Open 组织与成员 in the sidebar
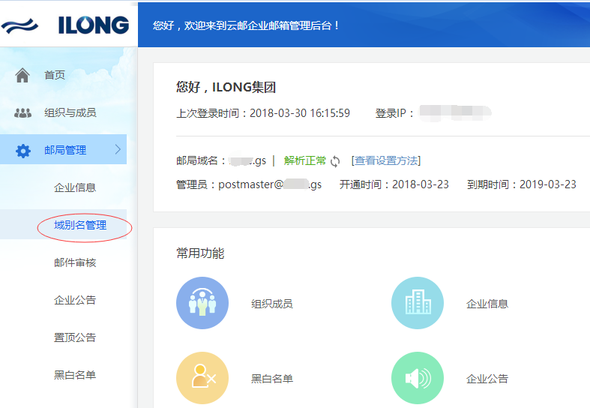Image resolution: width=590 pixels, height=408 pixels. (x=70, y=112)
